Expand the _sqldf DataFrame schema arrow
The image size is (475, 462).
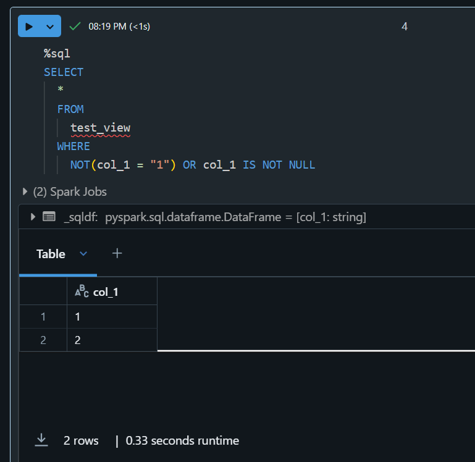point(33,217)
